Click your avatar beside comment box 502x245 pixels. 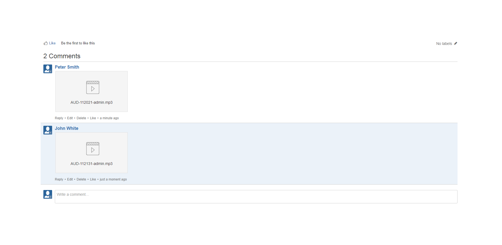48,194
